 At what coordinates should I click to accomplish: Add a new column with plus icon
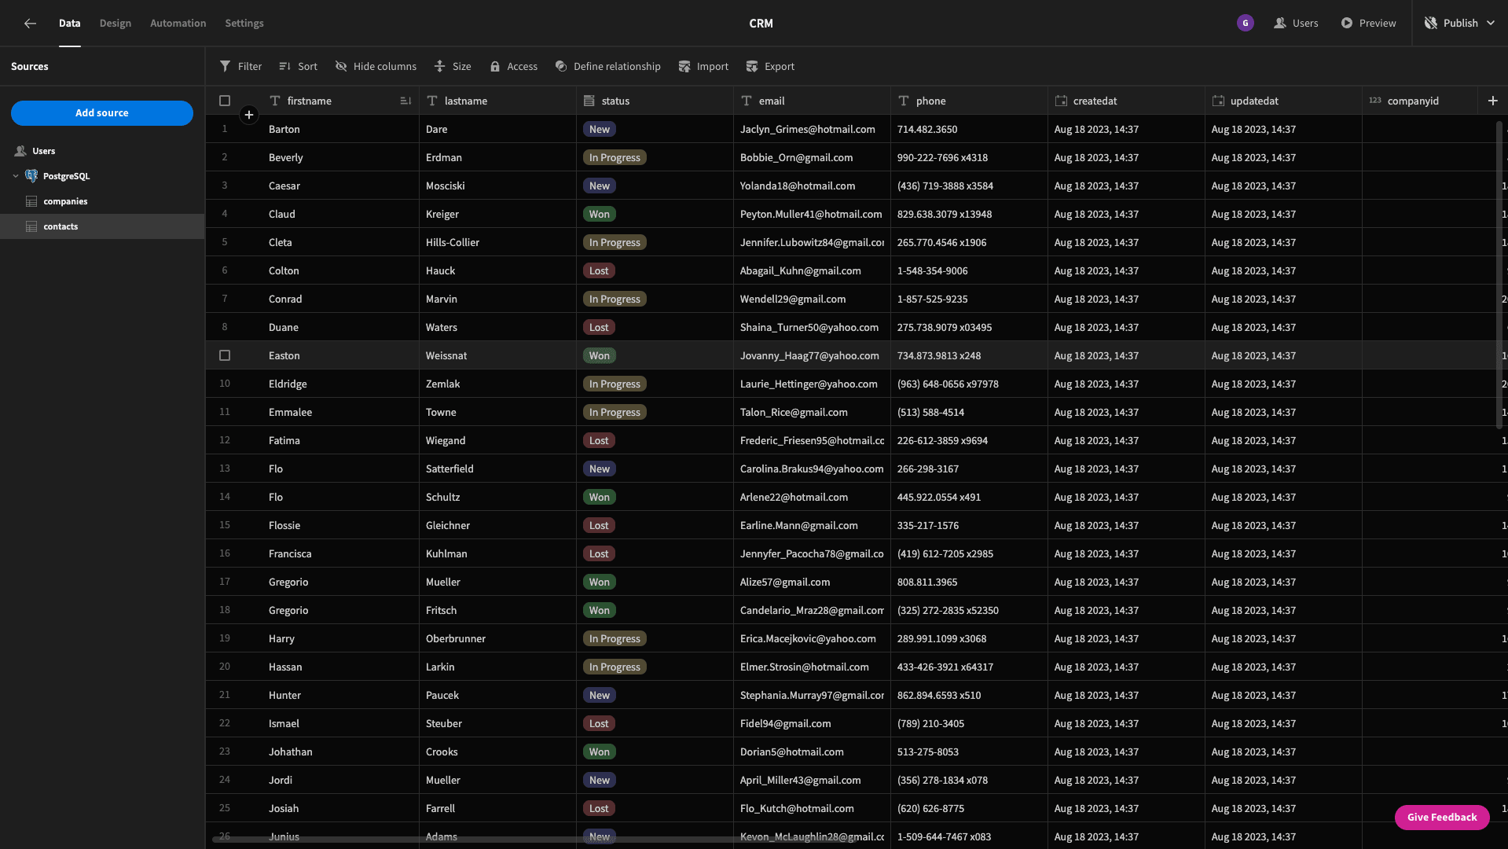click(1492, 101)
